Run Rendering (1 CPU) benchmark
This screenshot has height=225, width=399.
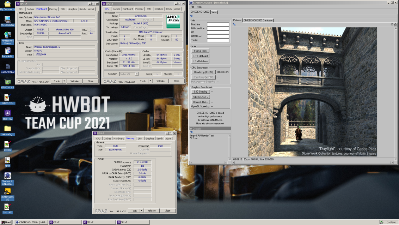point(203,72)
